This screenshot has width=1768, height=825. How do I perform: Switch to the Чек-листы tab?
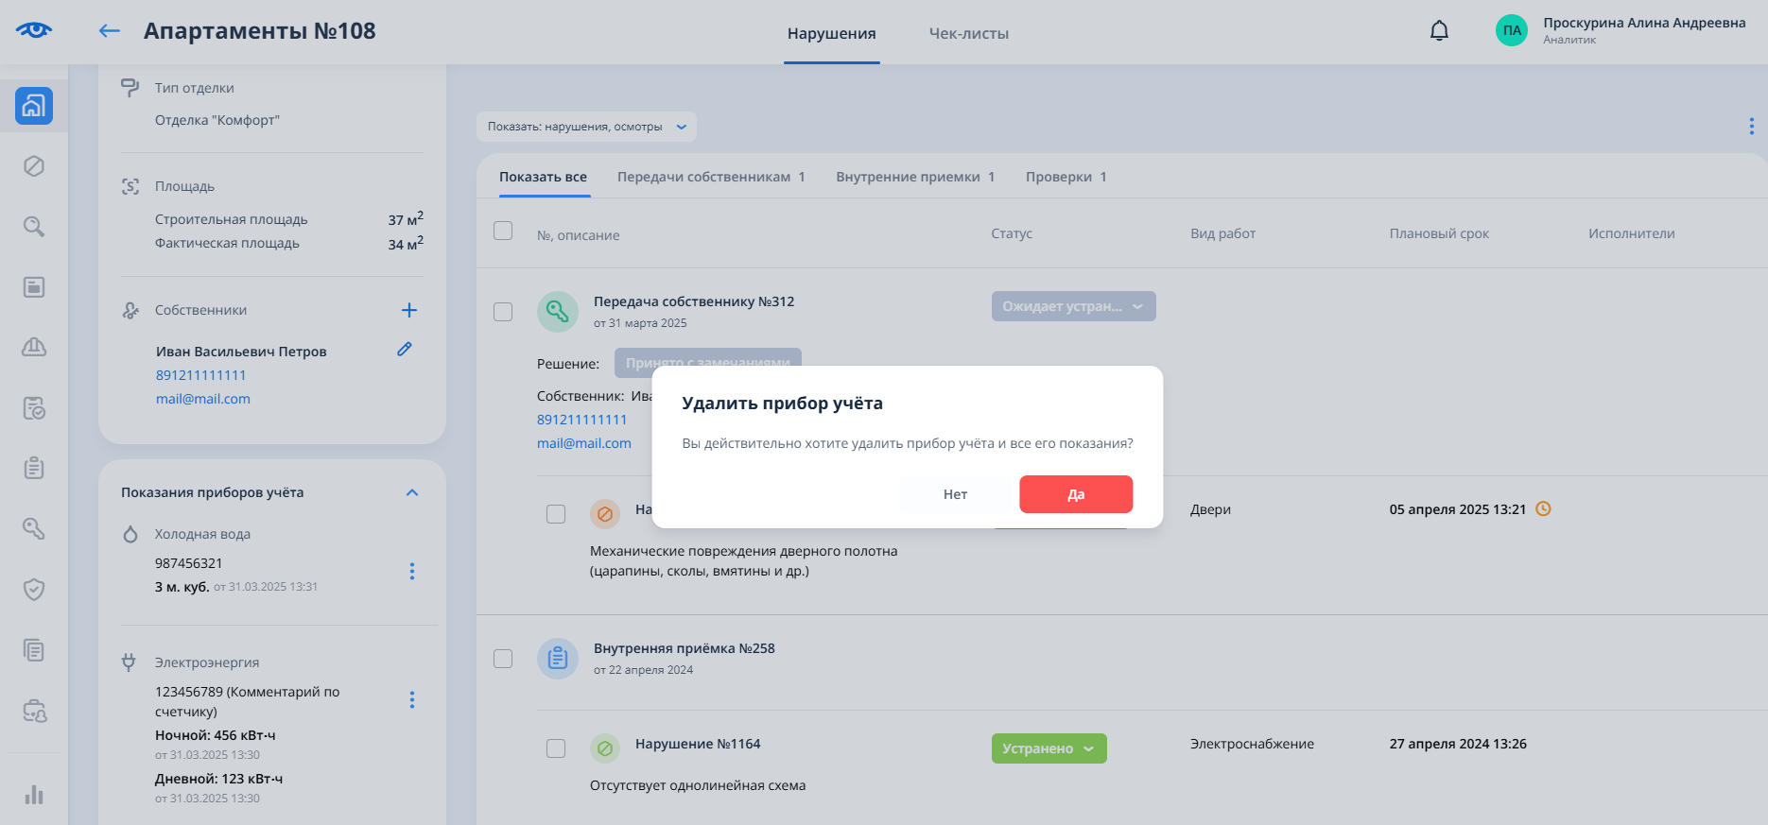(x=968, y=34)
